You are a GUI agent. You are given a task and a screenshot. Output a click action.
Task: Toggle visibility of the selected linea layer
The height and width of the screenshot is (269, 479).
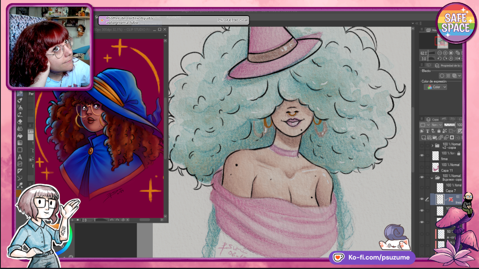click(422, 199)
